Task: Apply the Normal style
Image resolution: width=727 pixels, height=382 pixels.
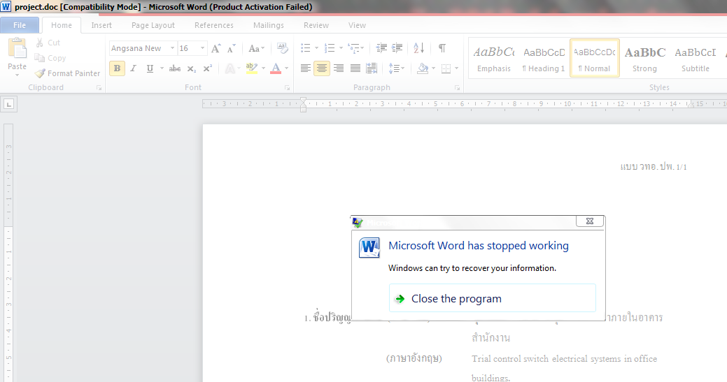Action: 594,59
